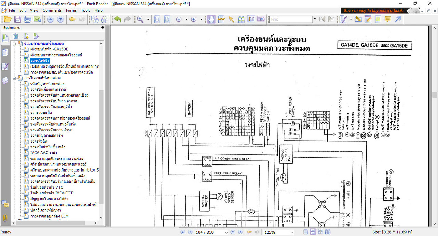Click the Fit Page icon
This screenshot has height=236, width=438.
click(x=157, y=19)
